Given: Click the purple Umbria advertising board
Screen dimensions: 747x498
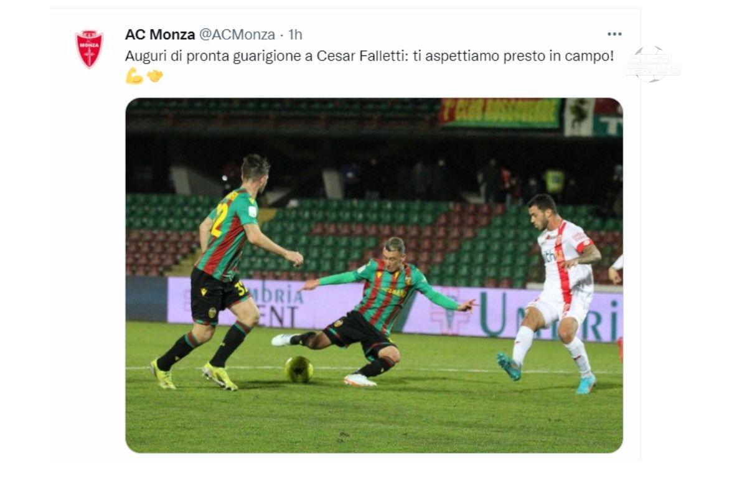Looking at the screenshot, I should [395, 309].
